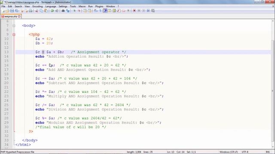Click the Save All toolbar icon
This screenshot has height=154, width=275.
tap(17, 11)
